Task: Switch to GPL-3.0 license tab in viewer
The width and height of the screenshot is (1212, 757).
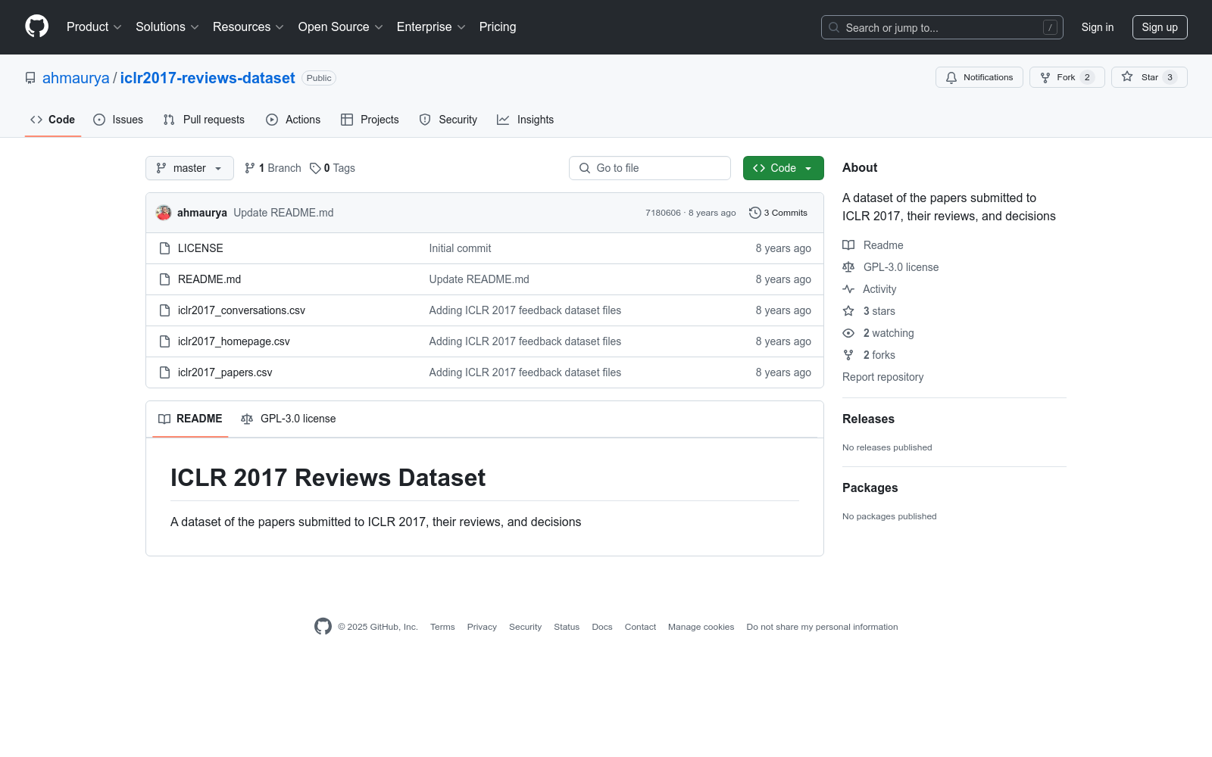Action: pyautogui.click(x=288, y=419)
